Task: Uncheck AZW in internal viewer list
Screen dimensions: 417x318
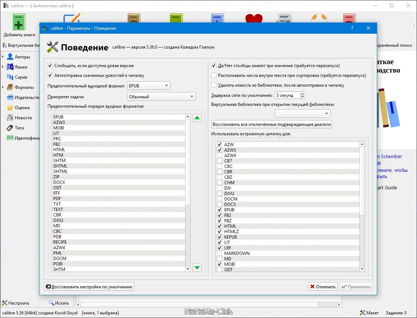Action: click(220, 145)
